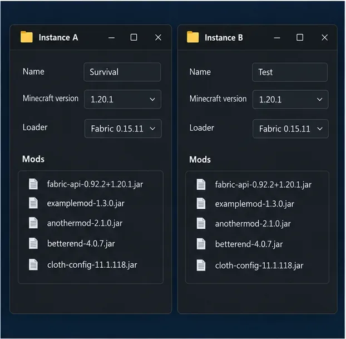Click file icon beside fabric-api jar in Instance B
Image resolution: width=346 pixels, height=339 pixels.
[x=201, y=184]
